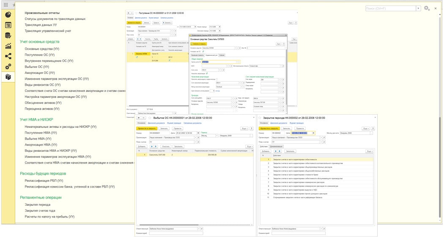The image size is (444, 237).
Task: Click 'Провести и закрыть' in Выбытие ОС
Action: coord(146,128)
